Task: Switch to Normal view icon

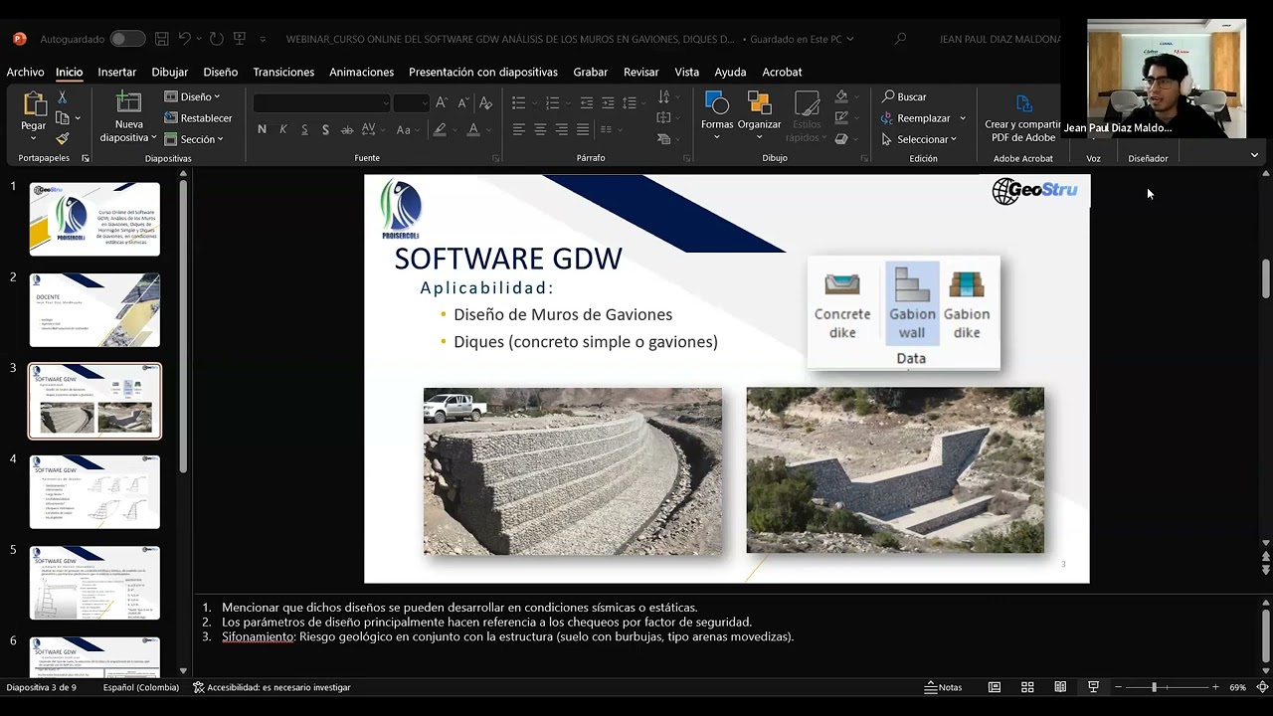Action: (995, 687)
